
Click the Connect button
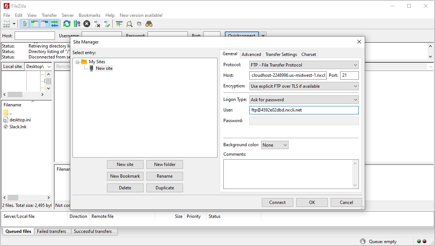(278, 203)
